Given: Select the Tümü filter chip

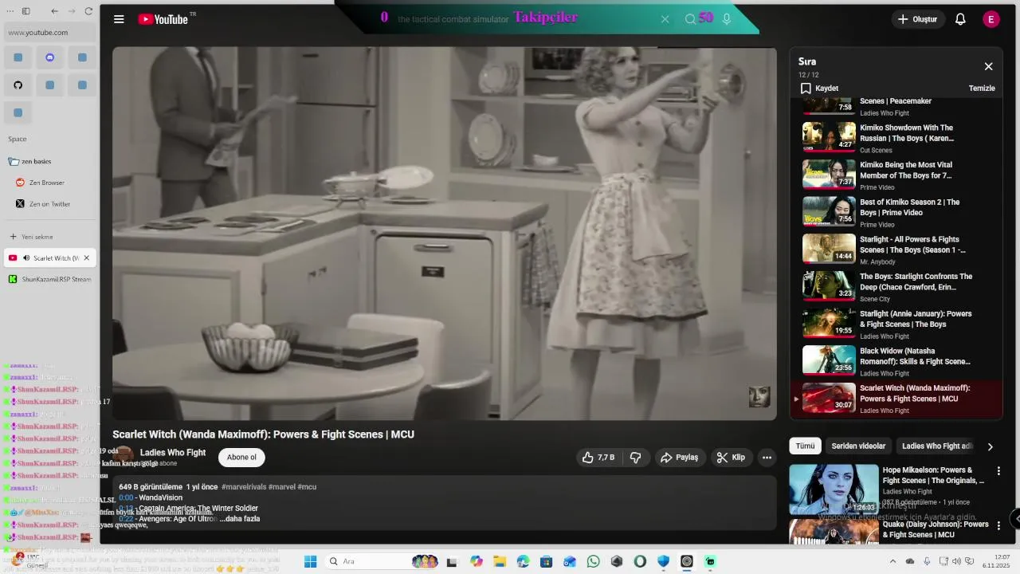Looking at the screenshot, I should 805,446.
